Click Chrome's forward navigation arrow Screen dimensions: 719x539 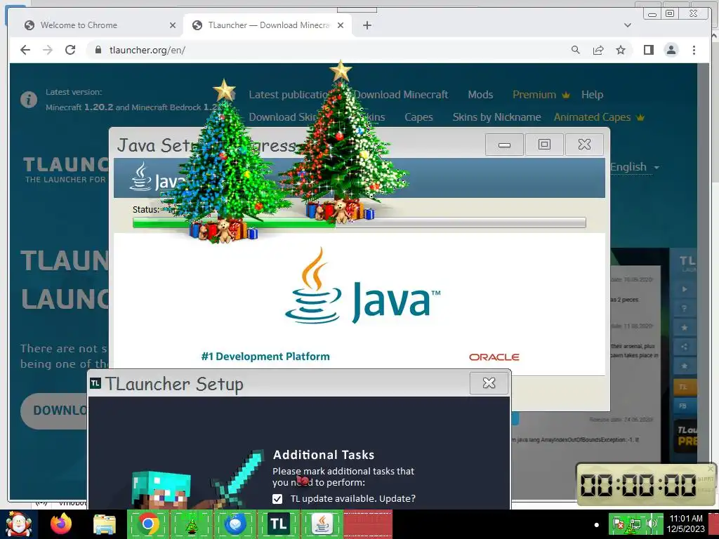pos(48,50)
